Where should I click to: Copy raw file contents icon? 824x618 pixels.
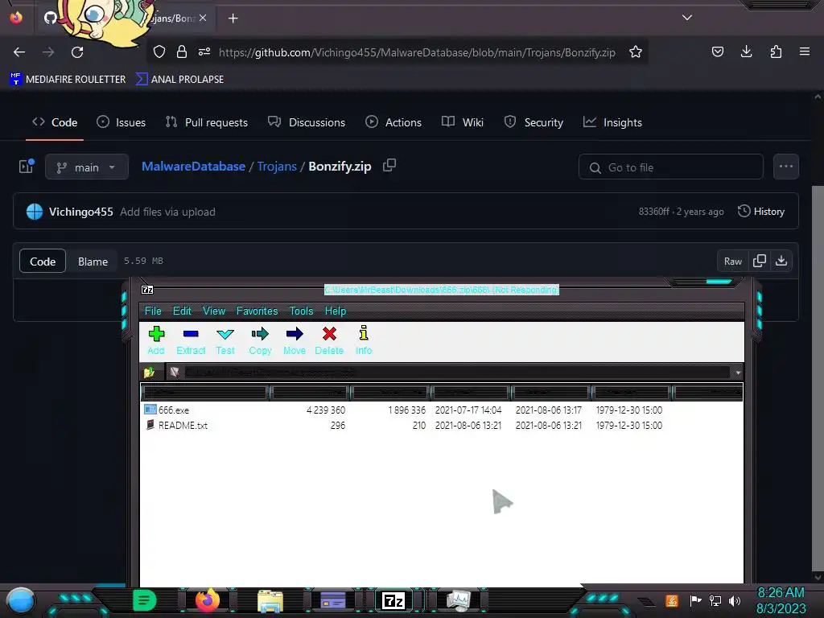760,262
